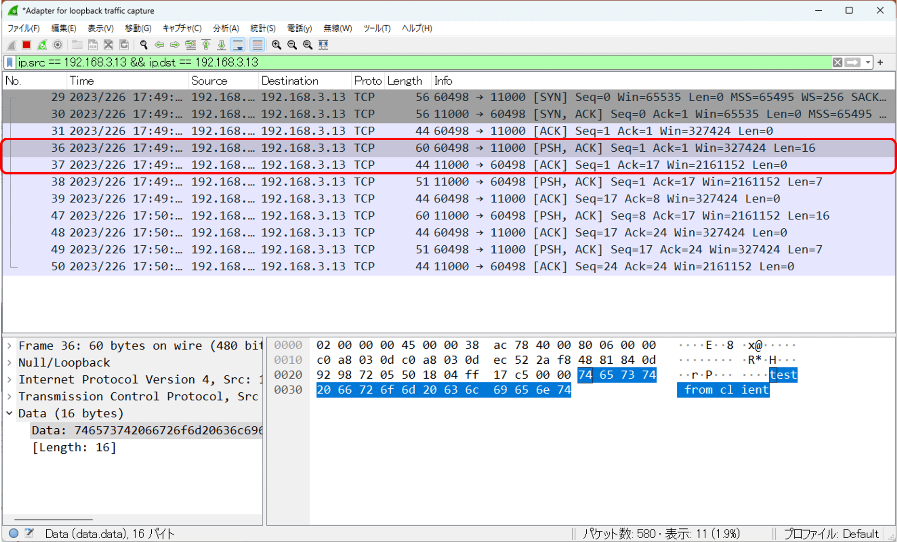Stop the running capture with red square
This screenshot has height=542, width=897.
(26, 45)
